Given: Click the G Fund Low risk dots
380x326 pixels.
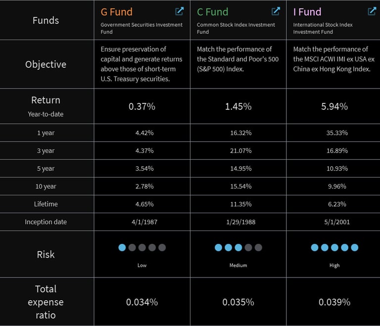Looking at the screenshot, I should (x=142, y=247).
